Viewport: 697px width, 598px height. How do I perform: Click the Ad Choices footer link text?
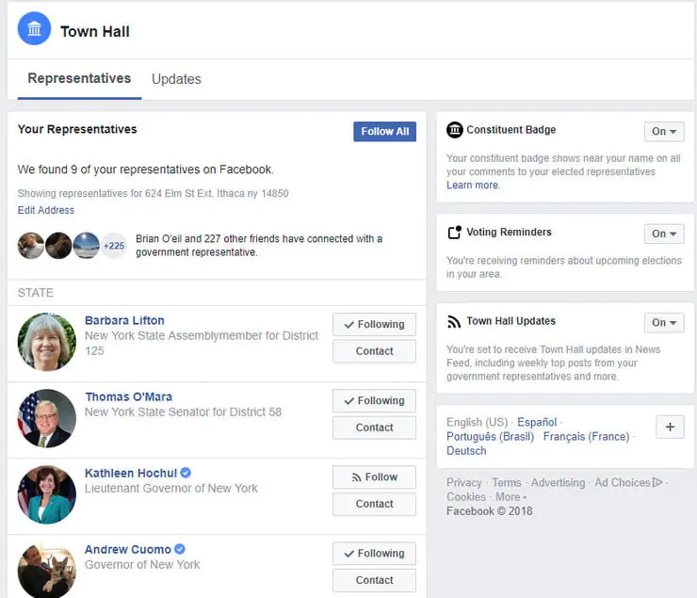[623, 482]
